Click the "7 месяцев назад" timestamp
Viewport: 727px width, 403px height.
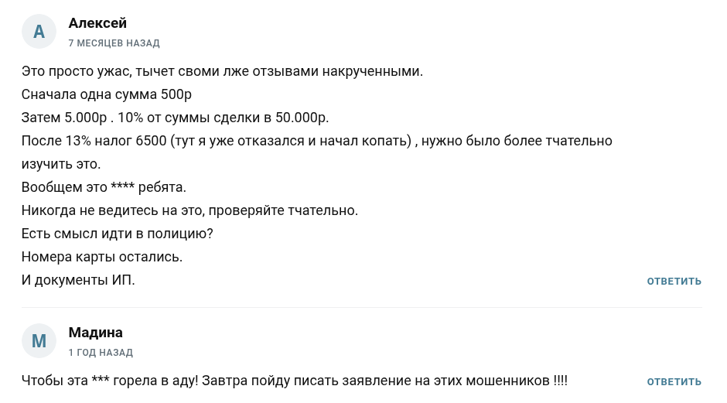coord(114,43)
